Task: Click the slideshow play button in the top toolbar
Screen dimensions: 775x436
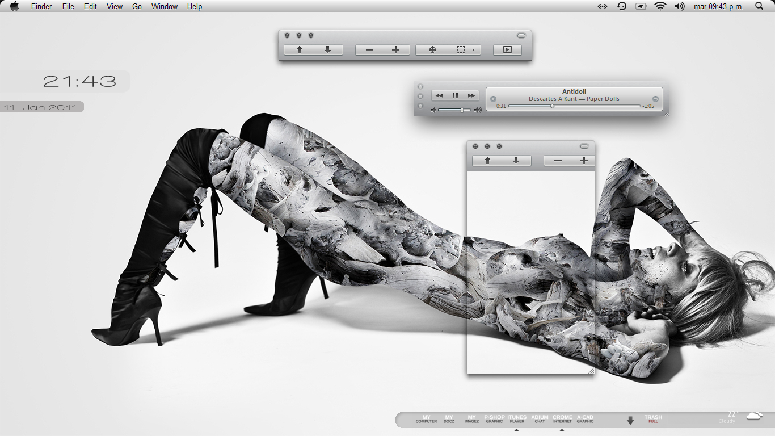Action: [507, 50]
